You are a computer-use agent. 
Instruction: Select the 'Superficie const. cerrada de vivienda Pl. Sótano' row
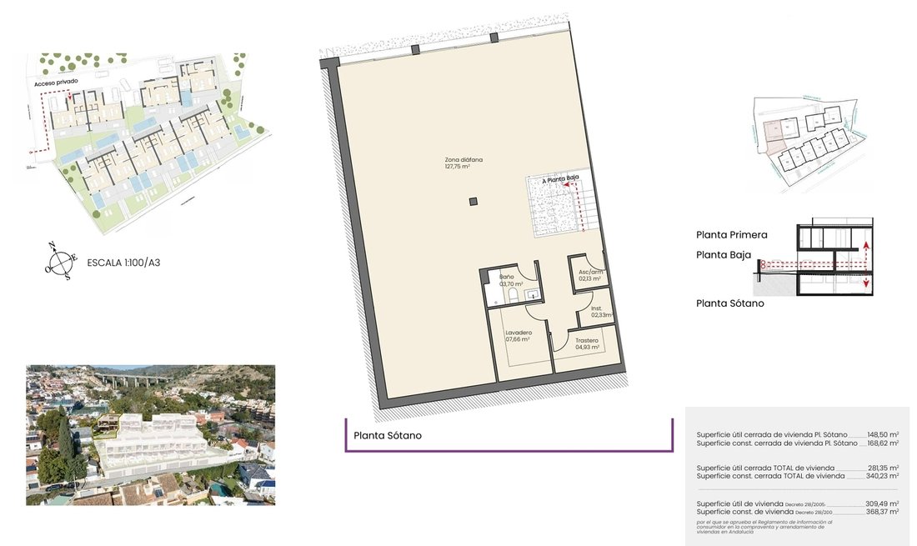pyautogui.click(x=798, y=443)
